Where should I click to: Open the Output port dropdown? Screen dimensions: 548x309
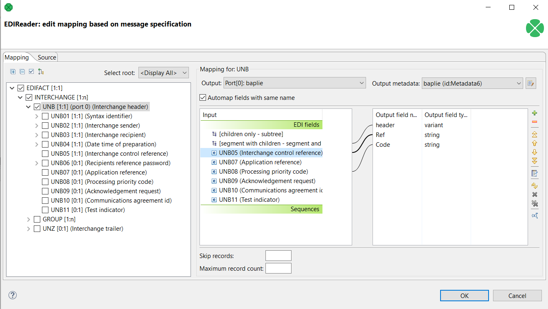pyautogui.click(x=294, y=83)
